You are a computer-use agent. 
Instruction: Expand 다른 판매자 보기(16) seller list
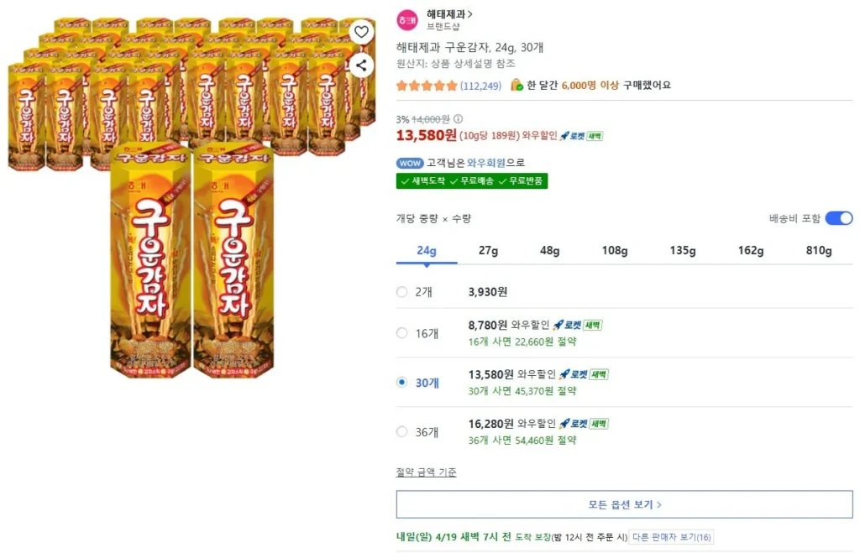672,537
